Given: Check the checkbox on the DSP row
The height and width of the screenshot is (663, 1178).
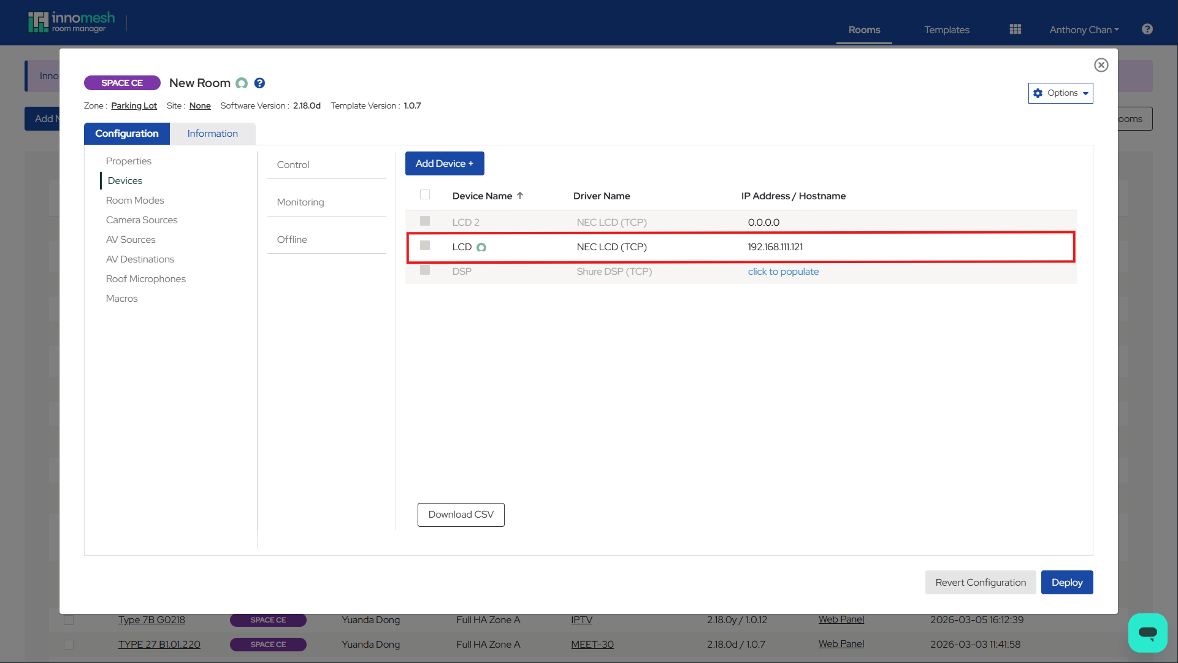Looking at the screenshot, I should [425, 270].
